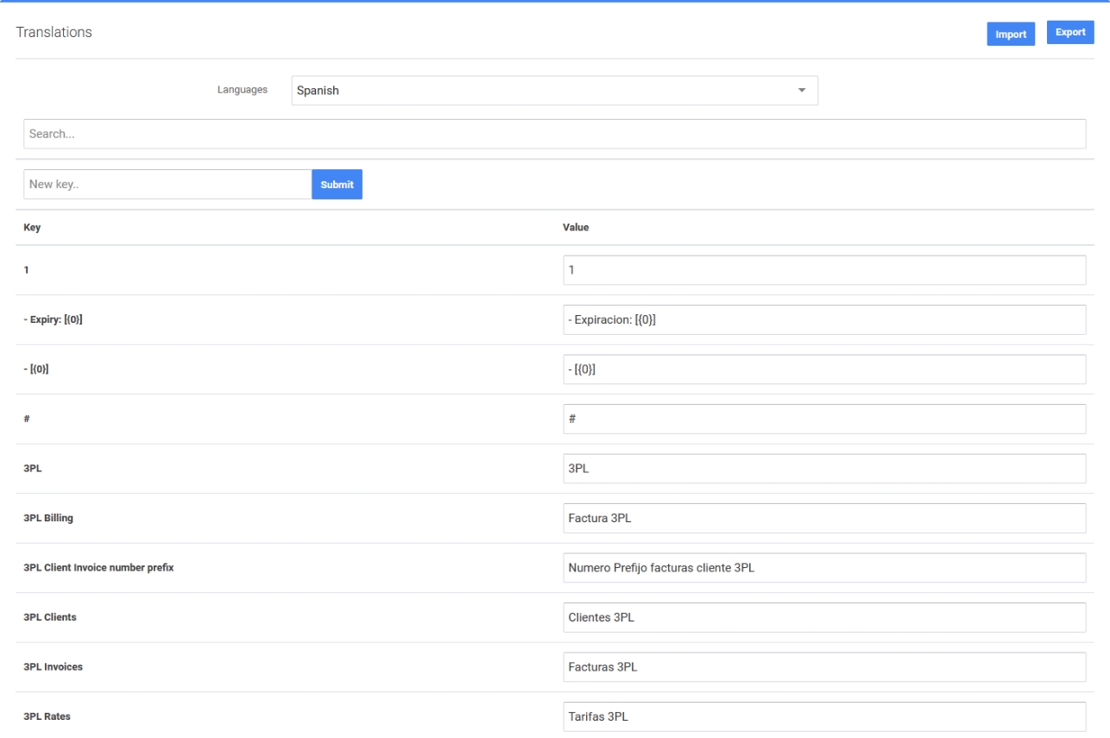Open the Languages dropdown set to Spanish
1110x738 pixels.
pyautogui.click(x=554, y=91)
